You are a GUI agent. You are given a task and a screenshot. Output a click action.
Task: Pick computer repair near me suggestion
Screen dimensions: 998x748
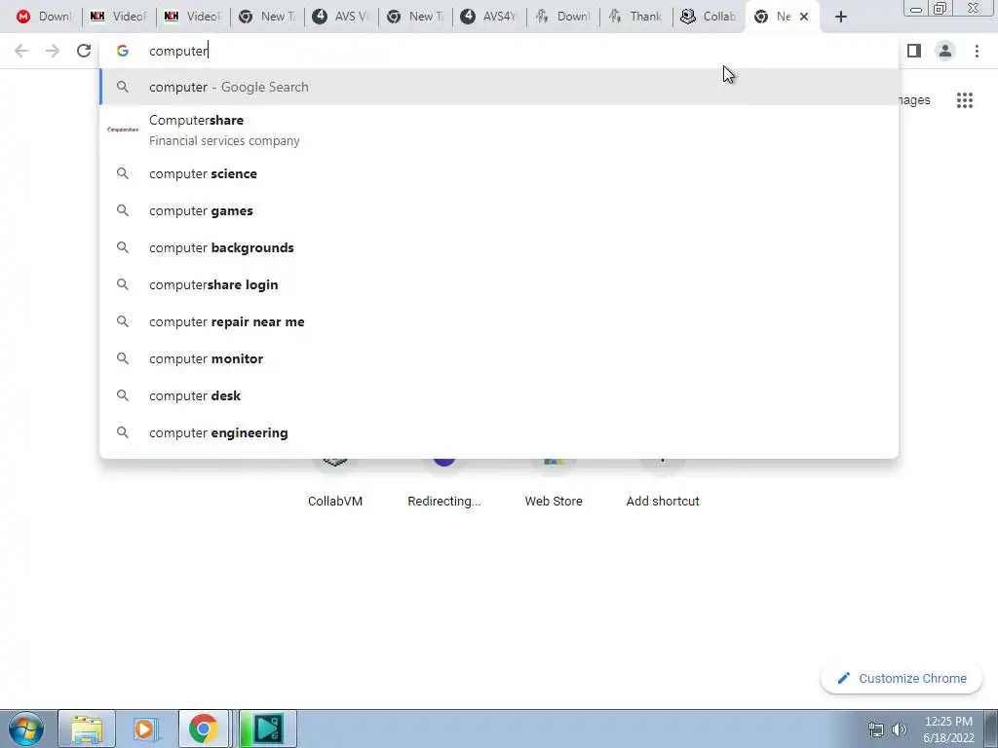[499, 321]
